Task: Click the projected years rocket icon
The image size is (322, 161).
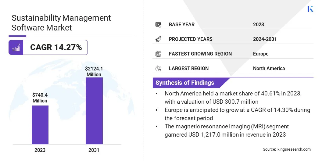Action: [x=158, y=39]
